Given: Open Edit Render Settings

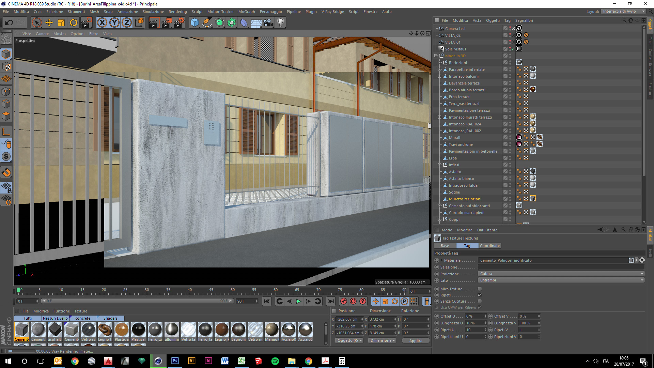Looking at the screenshot, I should [x=179, y=23].
